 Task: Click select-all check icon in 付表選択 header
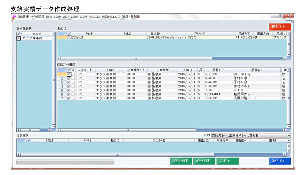(x=28, y=140)
